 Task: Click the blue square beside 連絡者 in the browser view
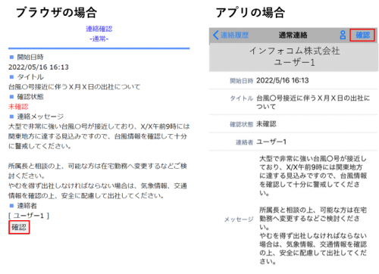(11, 206)
